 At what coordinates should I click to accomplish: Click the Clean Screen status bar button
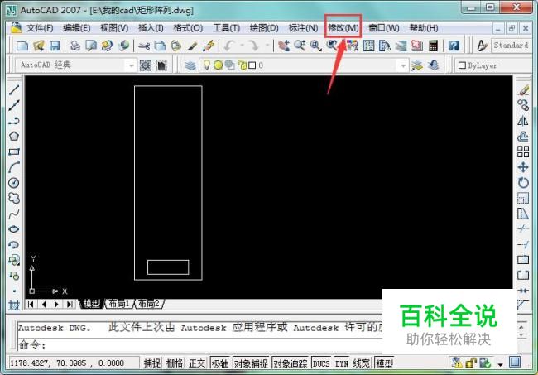coord(515,362)
